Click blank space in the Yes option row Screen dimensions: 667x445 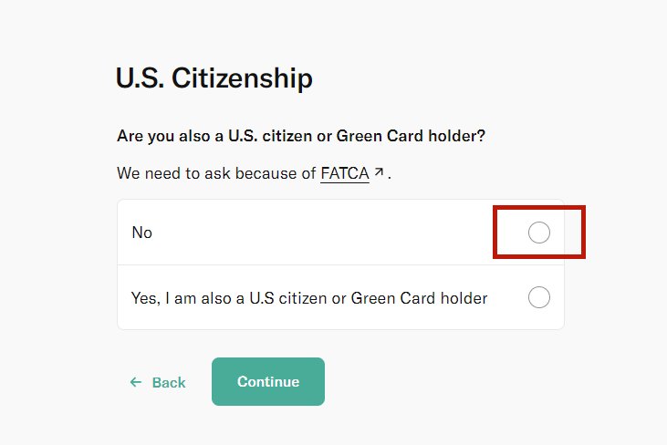pyautogui.click(x=507, y=297)
